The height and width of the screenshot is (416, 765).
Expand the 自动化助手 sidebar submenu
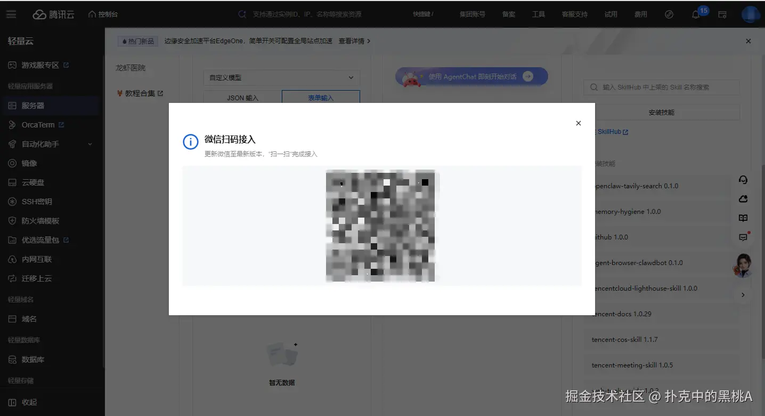[89, 144]
